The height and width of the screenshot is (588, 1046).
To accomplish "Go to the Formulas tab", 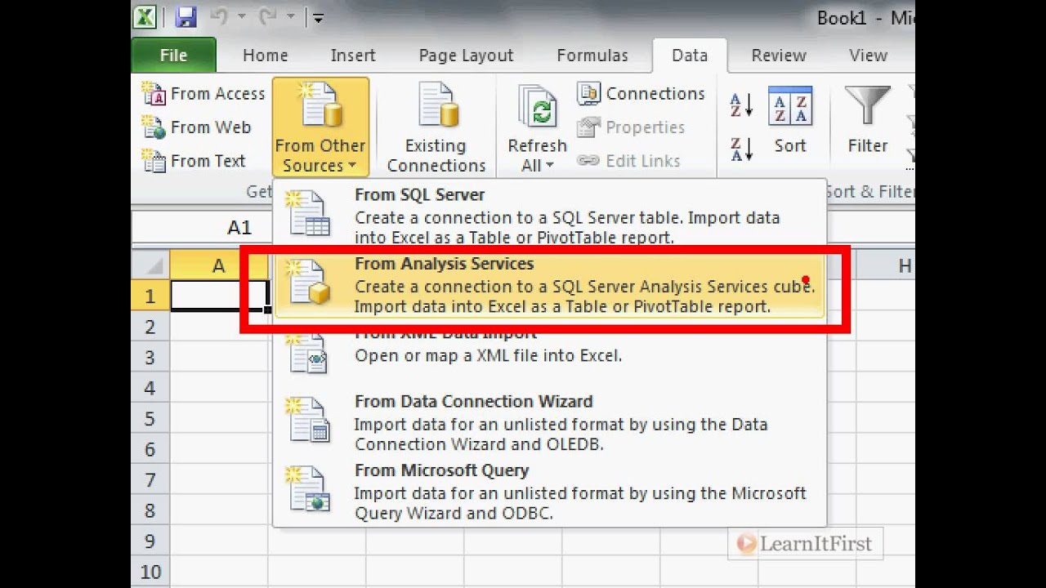I will (x=592, y=56).
